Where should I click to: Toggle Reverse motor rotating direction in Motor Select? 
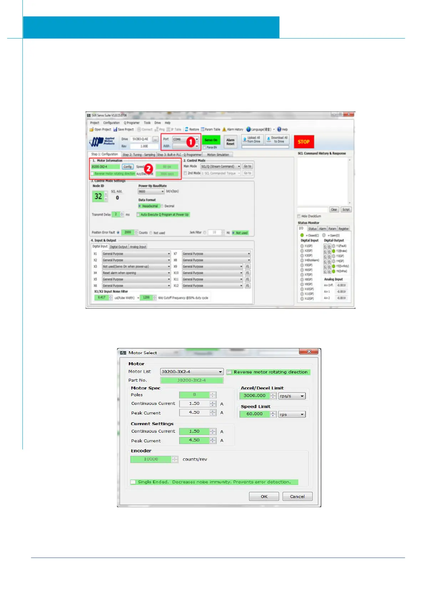pyautogui.click(x=229, y=372)
